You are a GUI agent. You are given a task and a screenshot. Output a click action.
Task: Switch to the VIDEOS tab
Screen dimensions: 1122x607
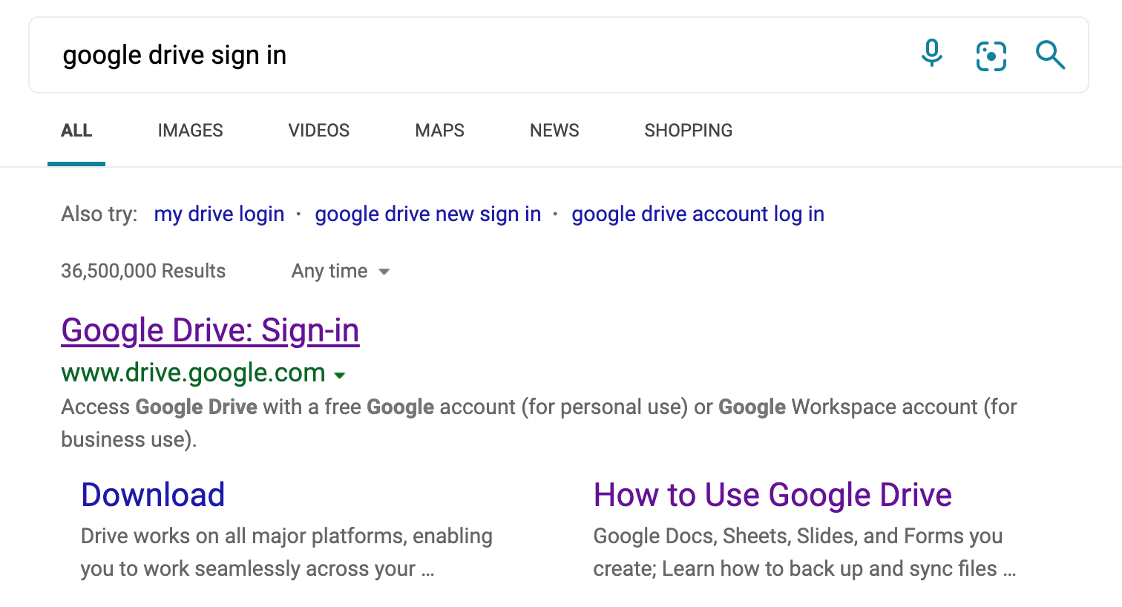click(319, 131)
